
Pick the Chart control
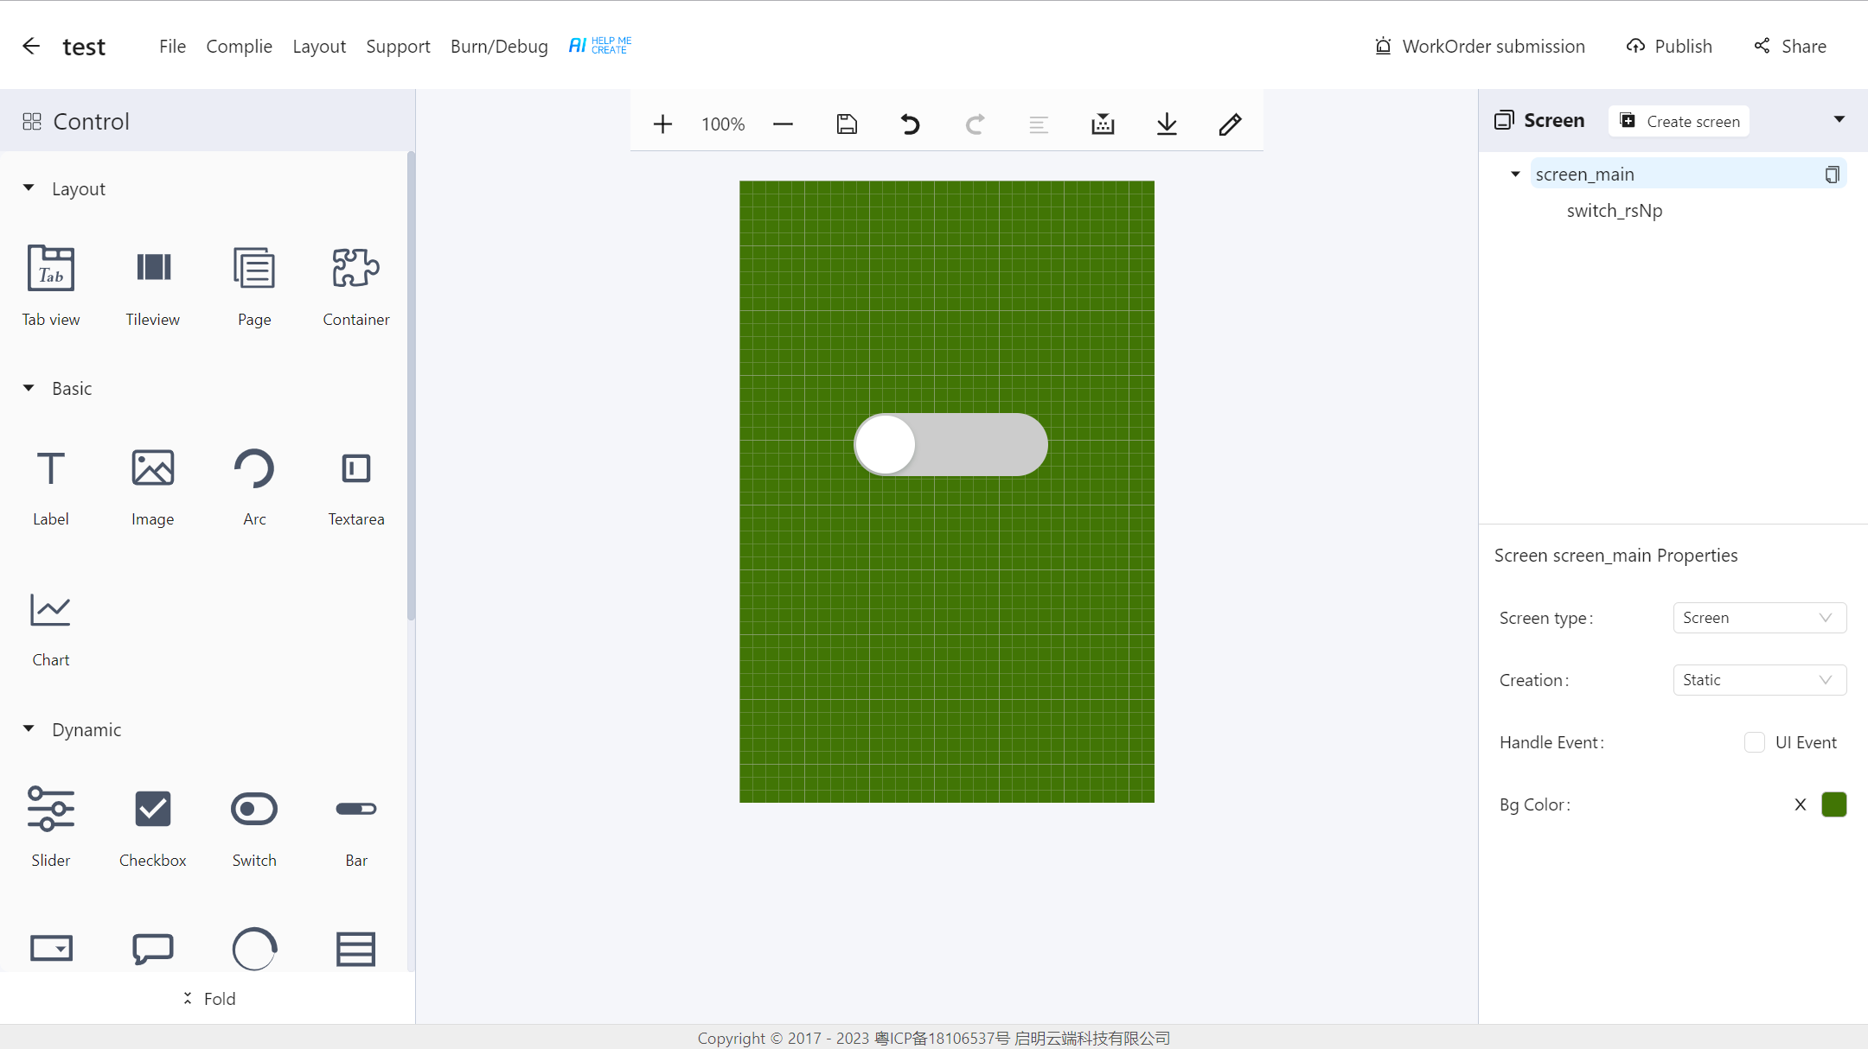tap(51, 629)
